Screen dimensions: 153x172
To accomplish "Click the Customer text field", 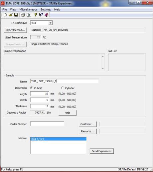I will click(122, 124).
